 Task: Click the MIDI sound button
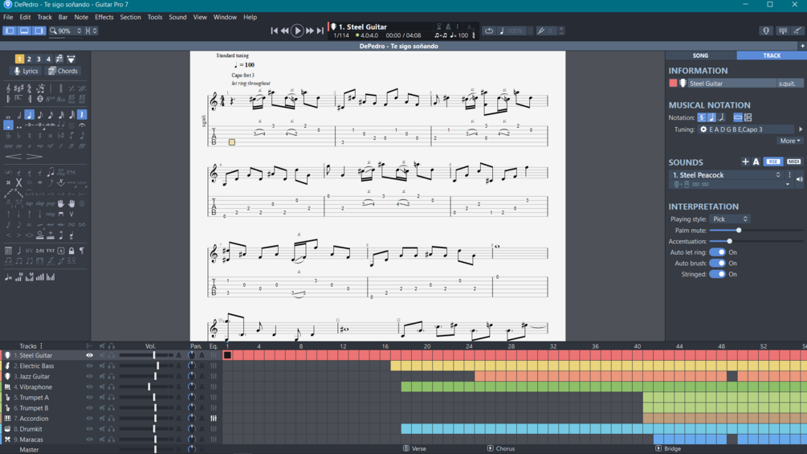click(793, 162)
